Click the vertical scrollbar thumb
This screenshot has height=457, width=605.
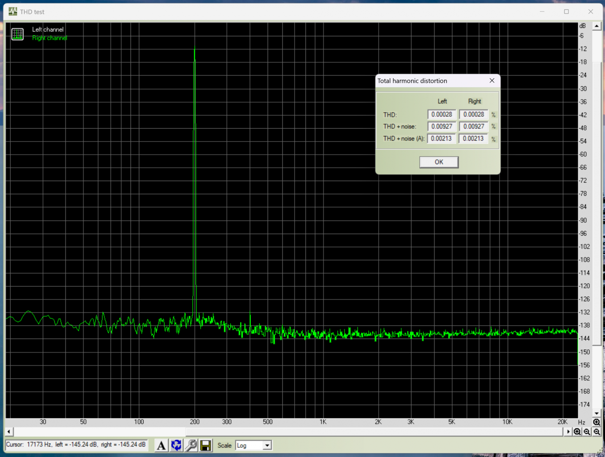[597, 203]
